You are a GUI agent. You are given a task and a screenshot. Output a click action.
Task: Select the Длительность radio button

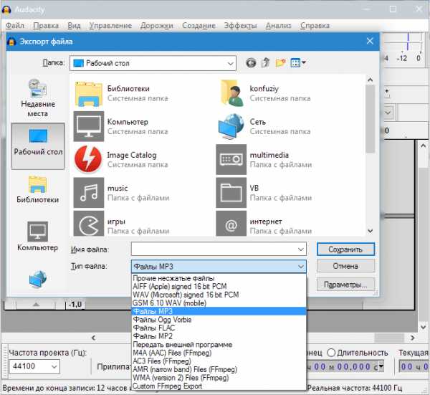tap(331, 353)
